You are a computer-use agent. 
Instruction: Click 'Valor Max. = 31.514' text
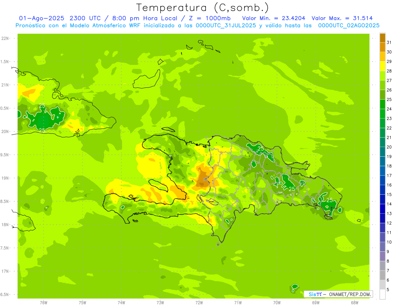342,19
